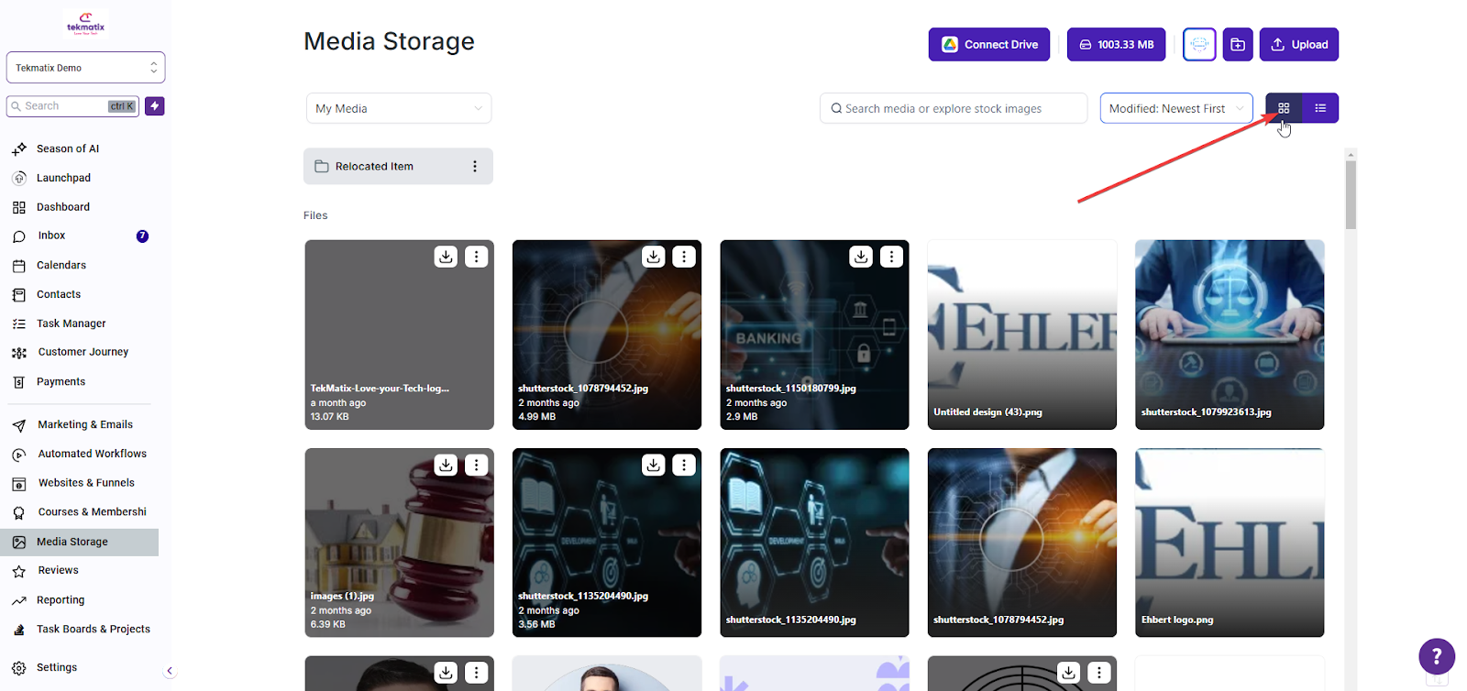The image size is (1467, 691).
Task: Select shutterstock_1079923613.jpg thumbnail
Action: click(1230, 335)
